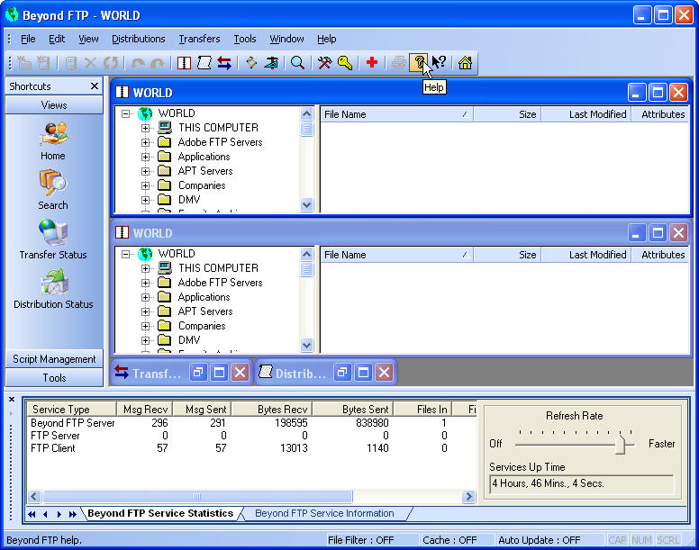Collapse WORLD root node in inactive window
Image resolution: width=699 pixels, height=550 pixels.
pyautogui.click(x=126, y=254)
